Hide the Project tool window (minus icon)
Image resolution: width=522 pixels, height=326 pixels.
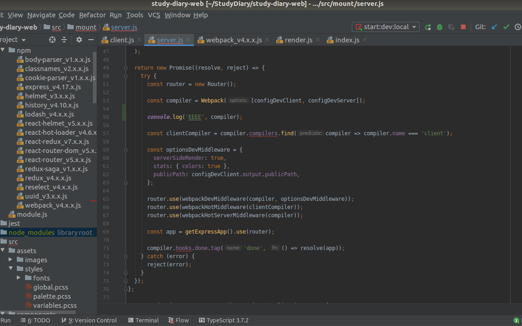tap(91, 40)
